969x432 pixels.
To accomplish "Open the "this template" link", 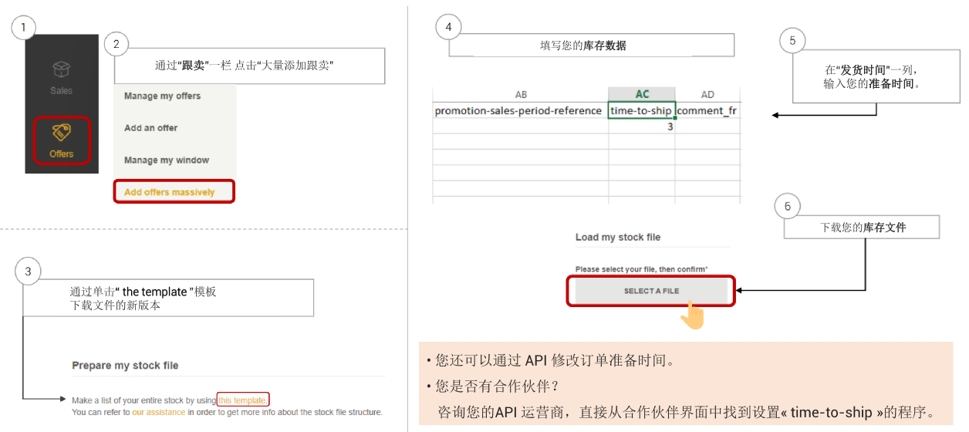I will [x=243, y=400].
